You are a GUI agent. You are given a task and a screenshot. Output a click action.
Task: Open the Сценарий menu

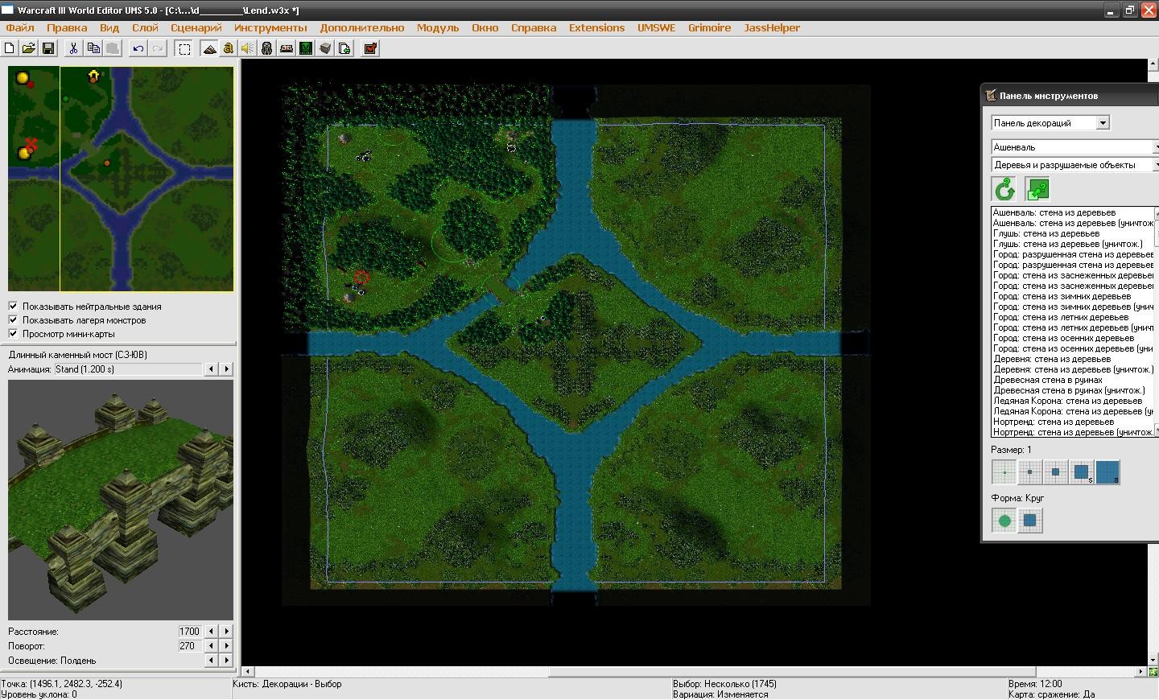pyautogui.click(x=196, y=27)
